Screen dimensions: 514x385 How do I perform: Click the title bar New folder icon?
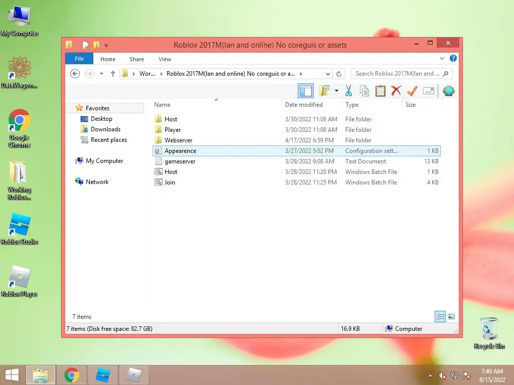tap(96, 45)
